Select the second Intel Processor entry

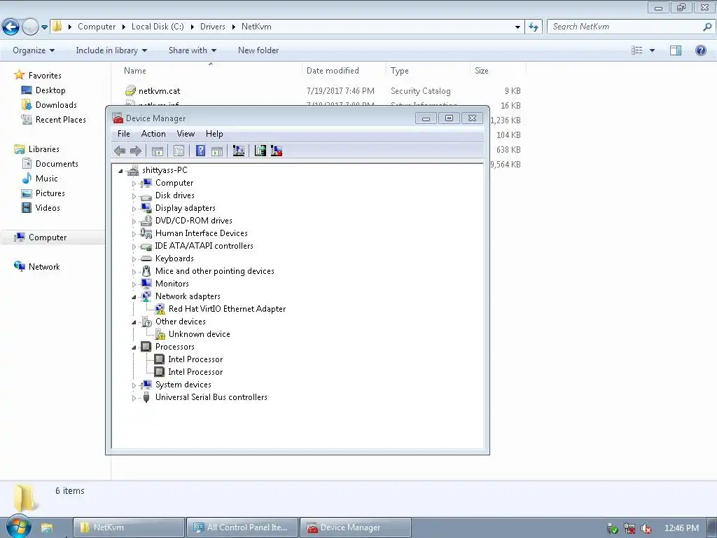tap(195, 372)
